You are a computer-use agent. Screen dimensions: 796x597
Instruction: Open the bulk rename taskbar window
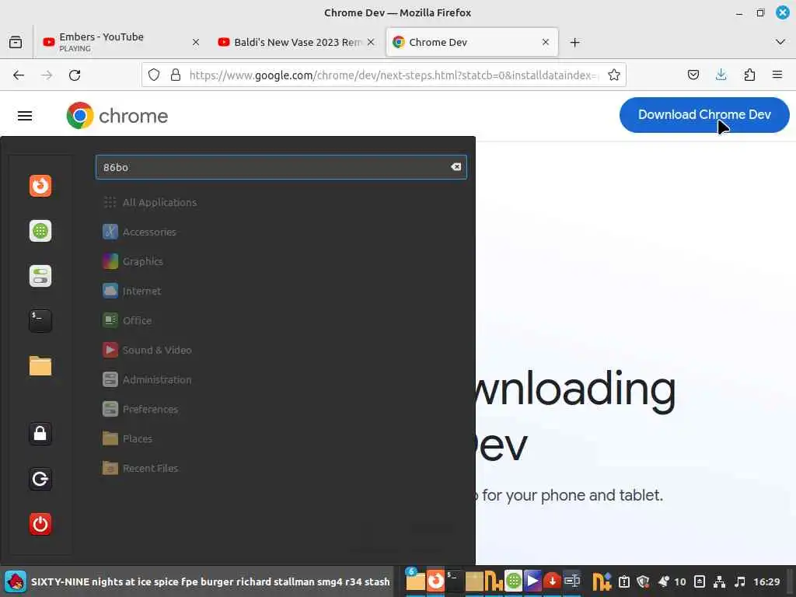click(572, 581)
